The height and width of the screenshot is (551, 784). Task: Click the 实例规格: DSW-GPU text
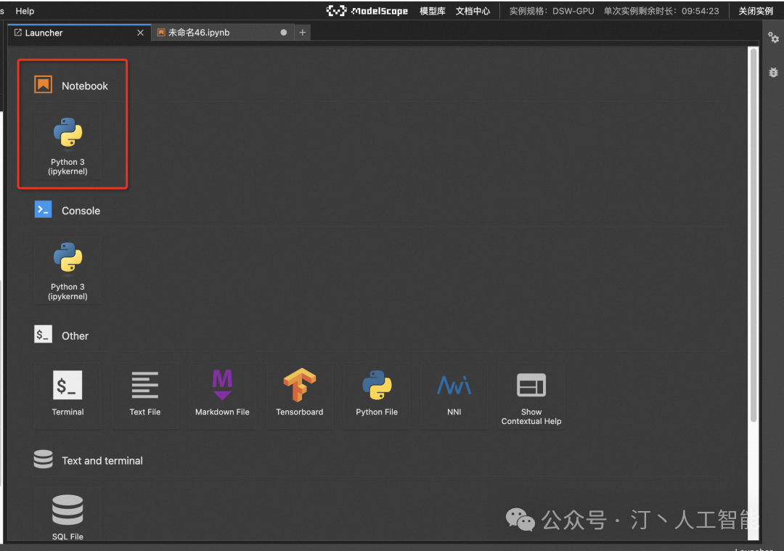(552, 11)
